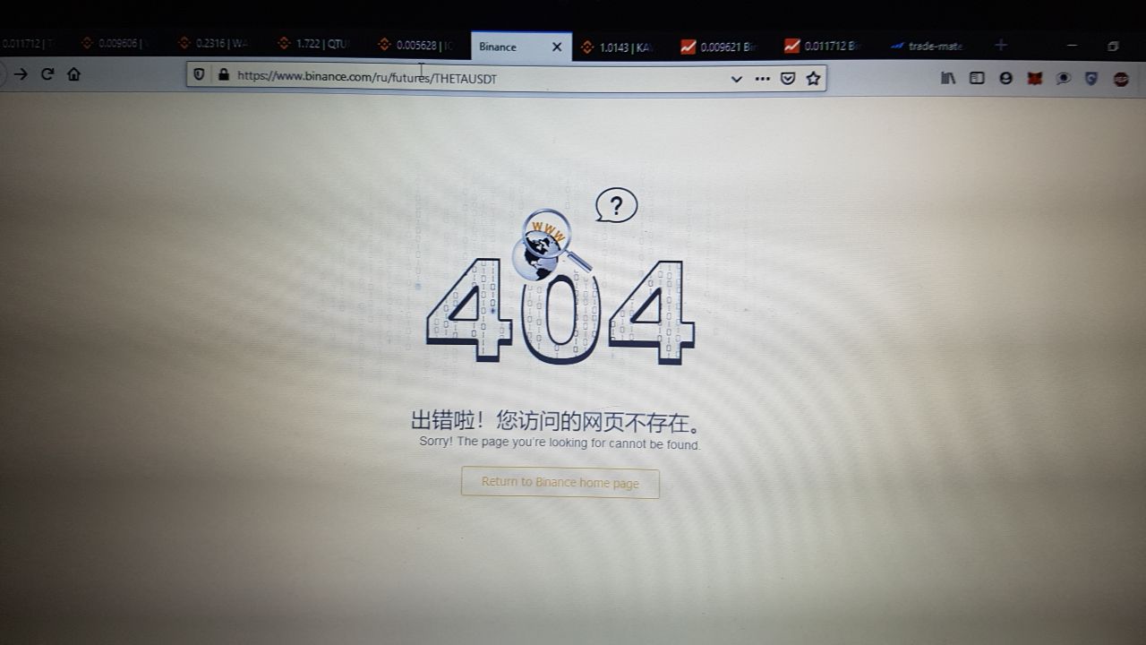Restore down the browser window
This screenshot has height=645, width=1146.
pos(1114,46)
